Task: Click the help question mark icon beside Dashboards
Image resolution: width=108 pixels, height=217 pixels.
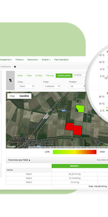Action: pyautogui.click(x=15, y=67)
